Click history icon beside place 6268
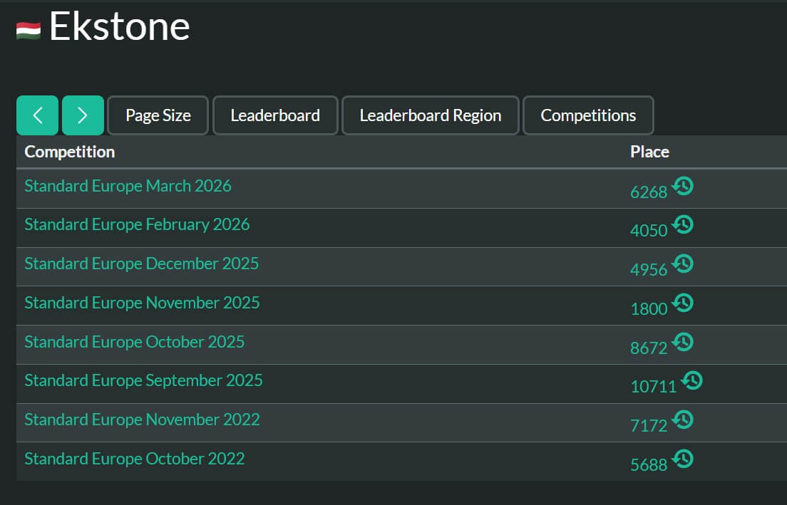Screen dimensions: 787x505 (682, 187)
